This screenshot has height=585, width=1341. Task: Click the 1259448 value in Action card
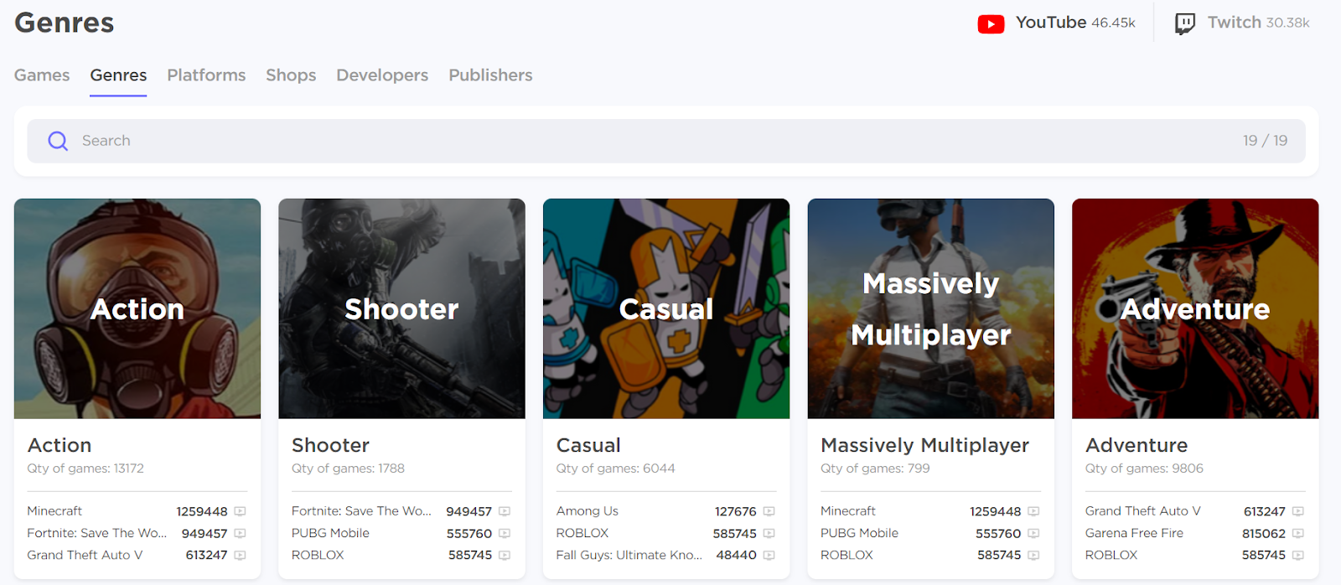point(202,511)
